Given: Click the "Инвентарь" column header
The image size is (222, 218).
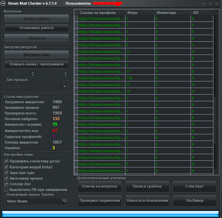Looking at the screenshot, I should click(x=173, y=13).
